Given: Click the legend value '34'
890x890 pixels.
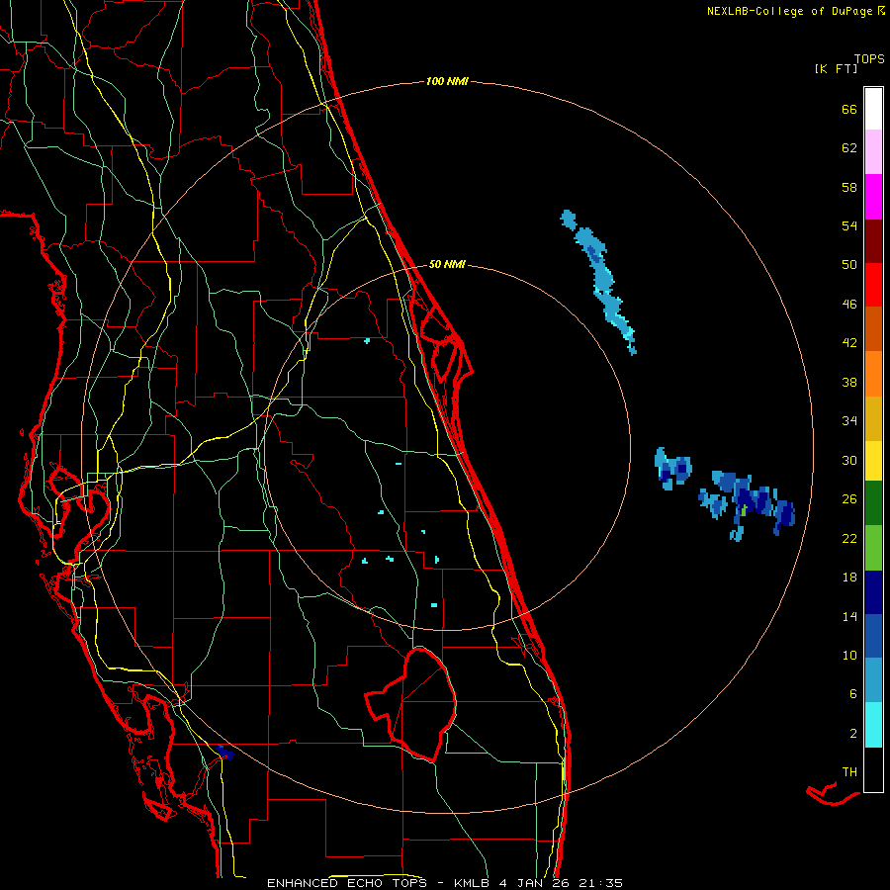Looking at the screenshot, I should [x=849, y=421].
